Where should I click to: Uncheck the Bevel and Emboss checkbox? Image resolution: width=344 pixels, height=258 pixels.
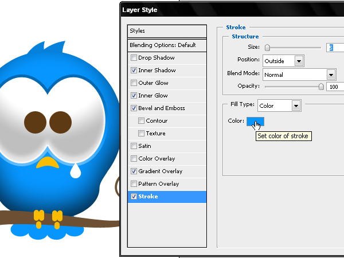(134, 108)
